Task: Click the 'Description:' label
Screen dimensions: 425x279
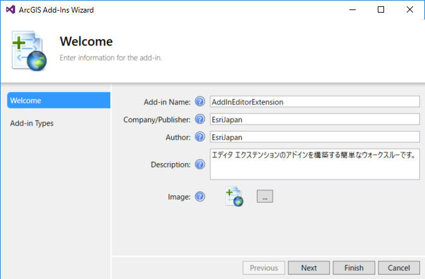Action: click(x=171, y=164)
